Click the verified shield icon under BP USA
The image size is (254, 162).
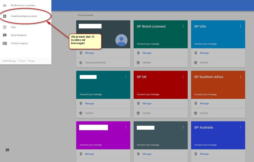196,63
